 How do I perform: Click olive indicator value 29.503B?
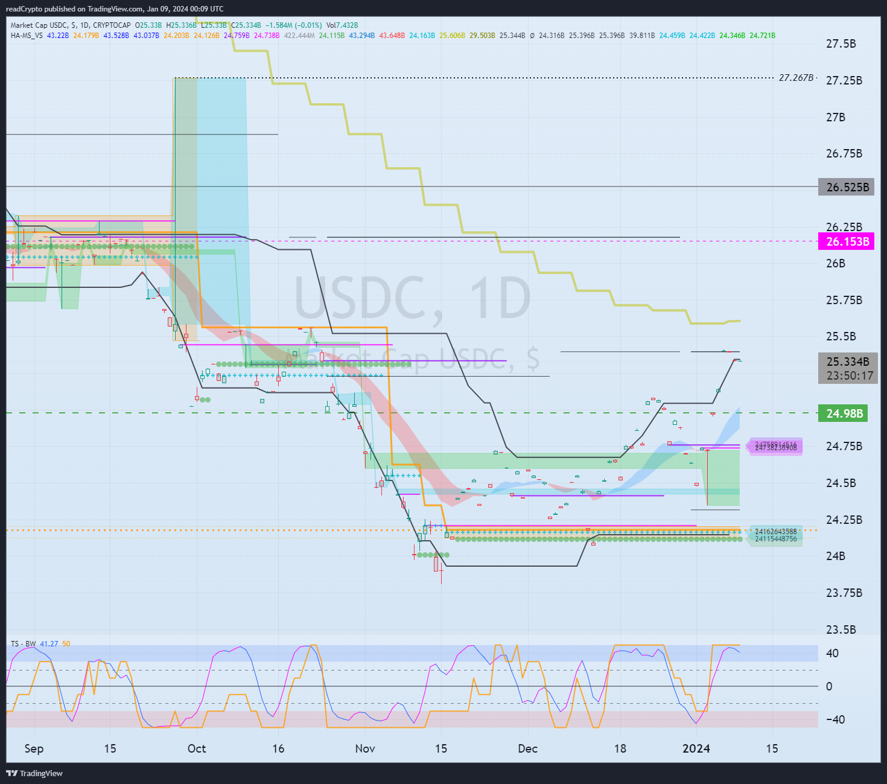click(x=482, y=36)
